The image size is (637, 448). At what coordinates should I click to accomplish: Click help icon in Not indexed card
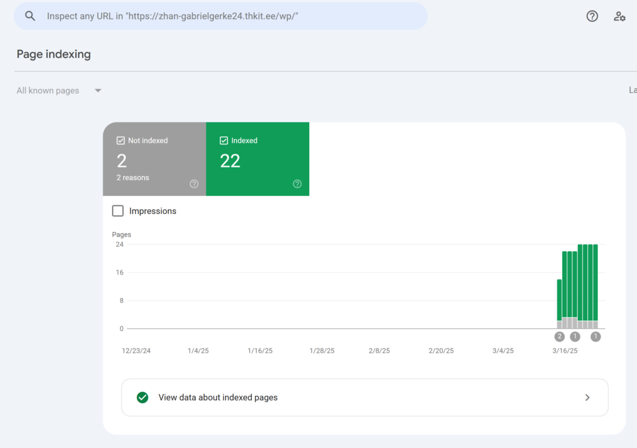pos(194,184)
